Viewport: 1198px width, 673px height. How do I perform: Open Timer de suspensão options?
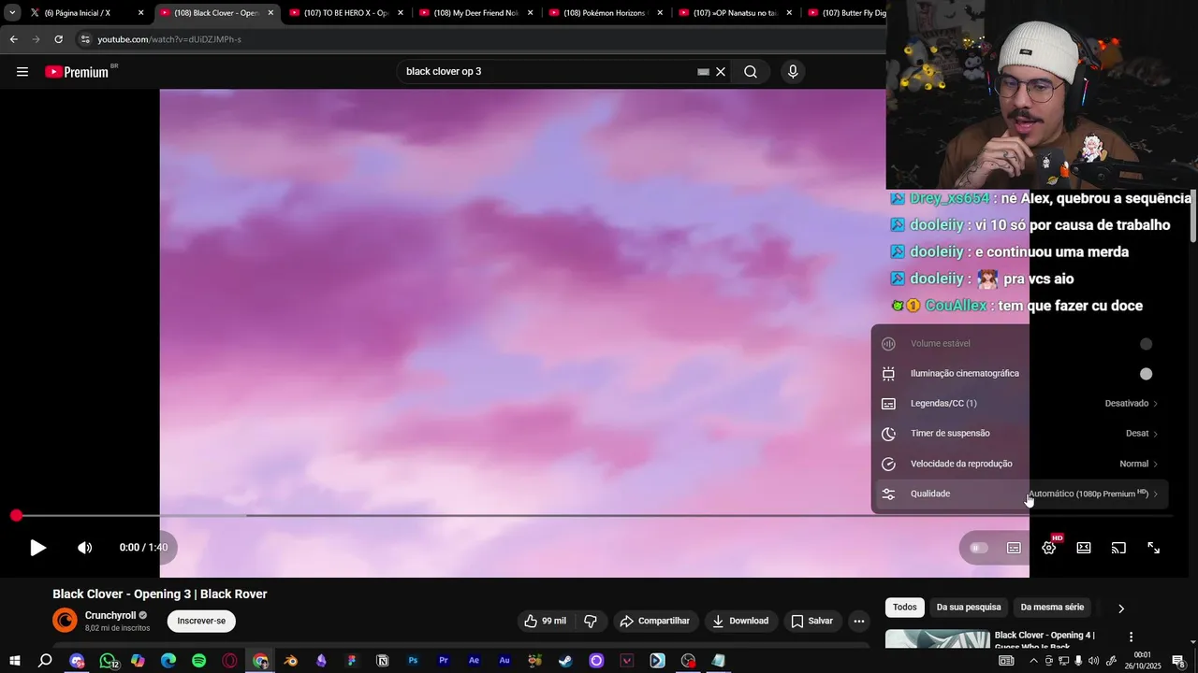click(1020, 434)
